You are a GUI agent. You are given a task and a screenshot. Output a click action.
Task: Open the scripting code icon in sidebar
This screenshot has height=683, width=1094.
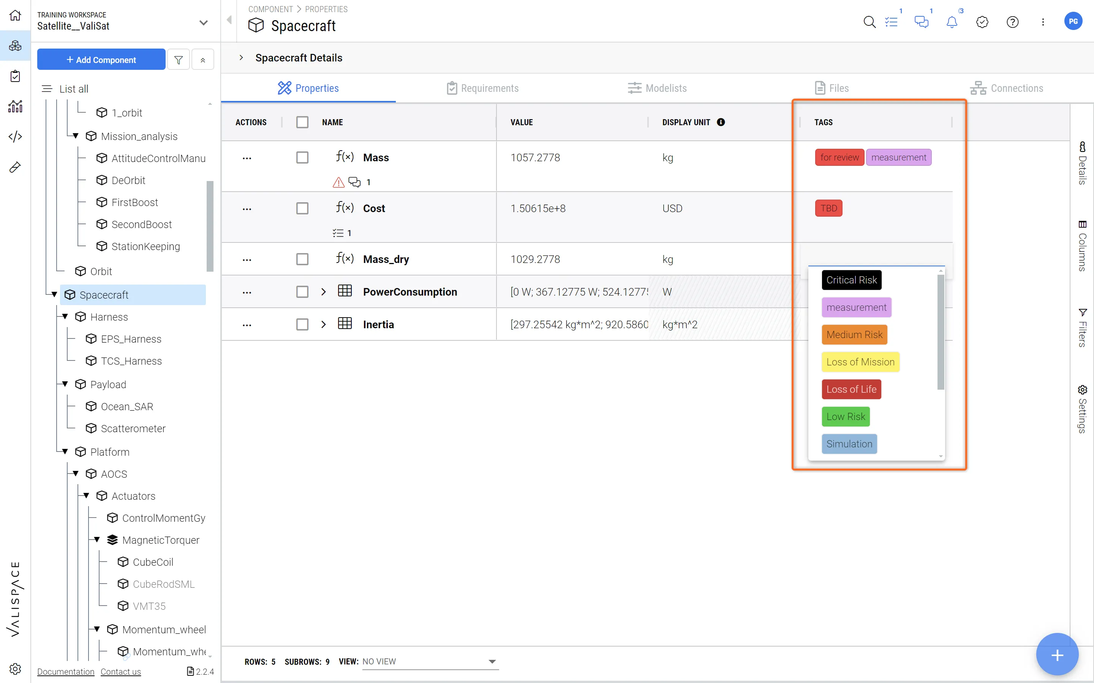15,137
